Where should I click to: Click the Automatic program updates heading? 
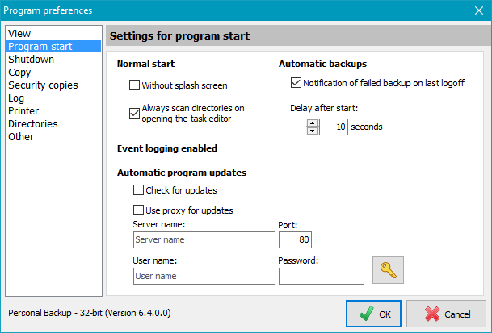coord(182,173)
